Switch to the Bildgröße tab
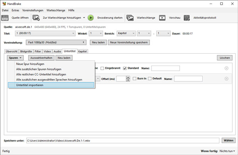The image size is (238, 155). point(26,51)
